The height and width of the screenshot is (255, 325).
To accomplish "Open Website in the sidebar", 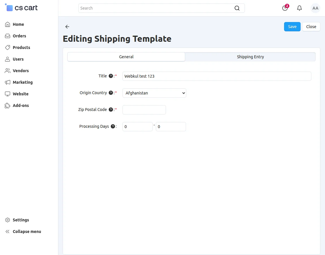I will (21, 94).
